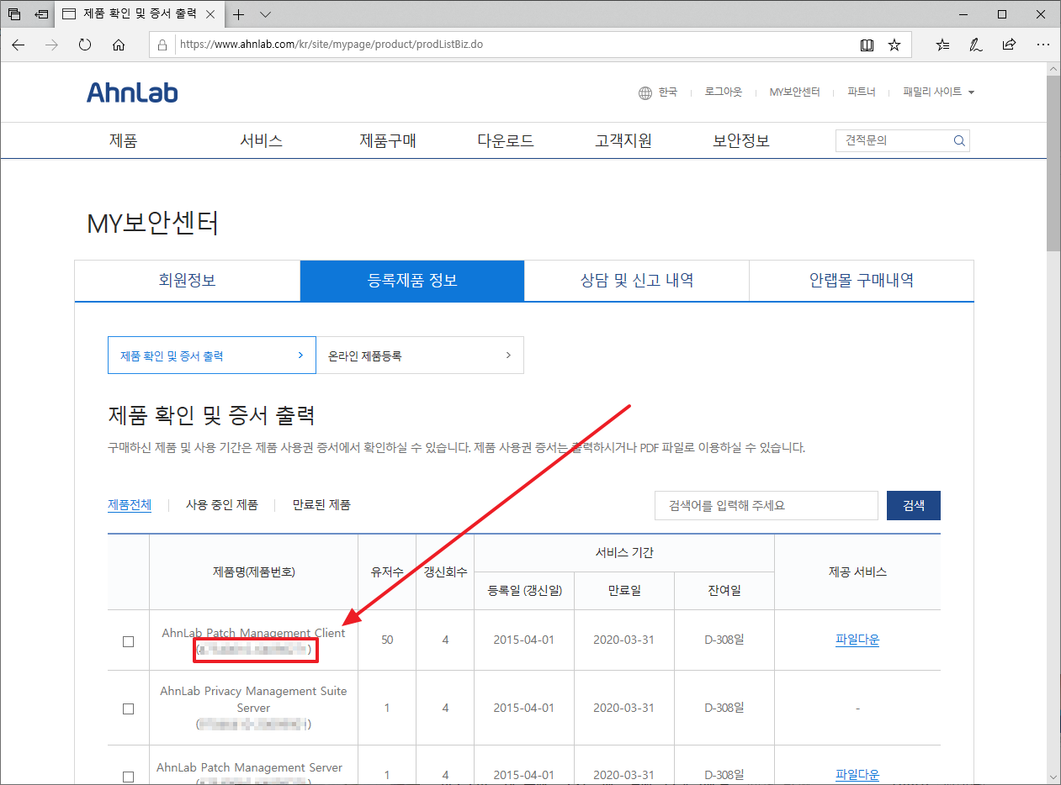Show tab previews chevron
Viewport: 1061px width, 785px height.
coord(265,14)
